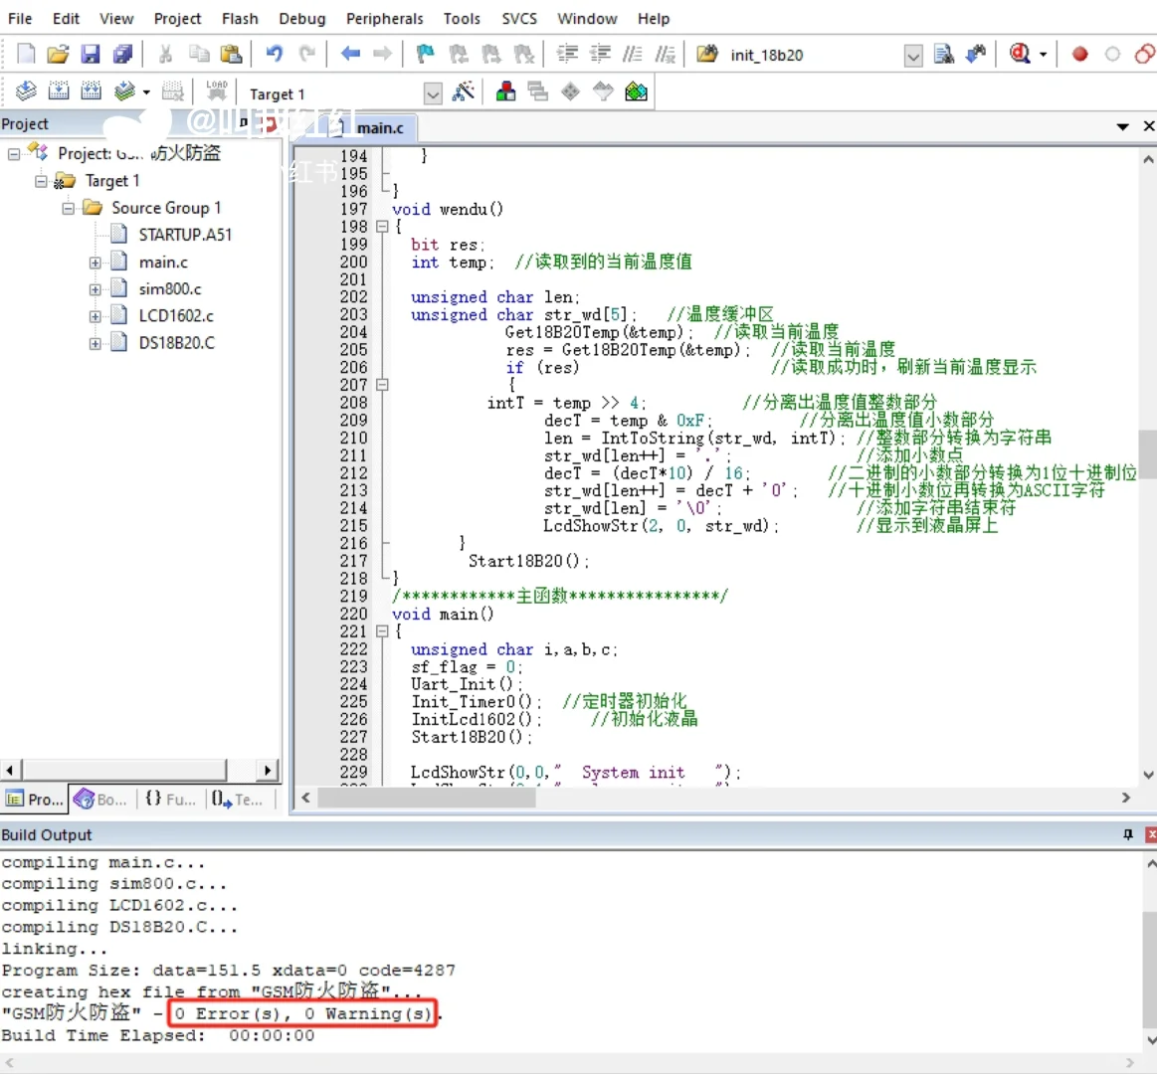This screenshot has height=1074, width=1157.
Task: Insert breakpoint using the red circle icon
Action: click(x=1080, y=54)
